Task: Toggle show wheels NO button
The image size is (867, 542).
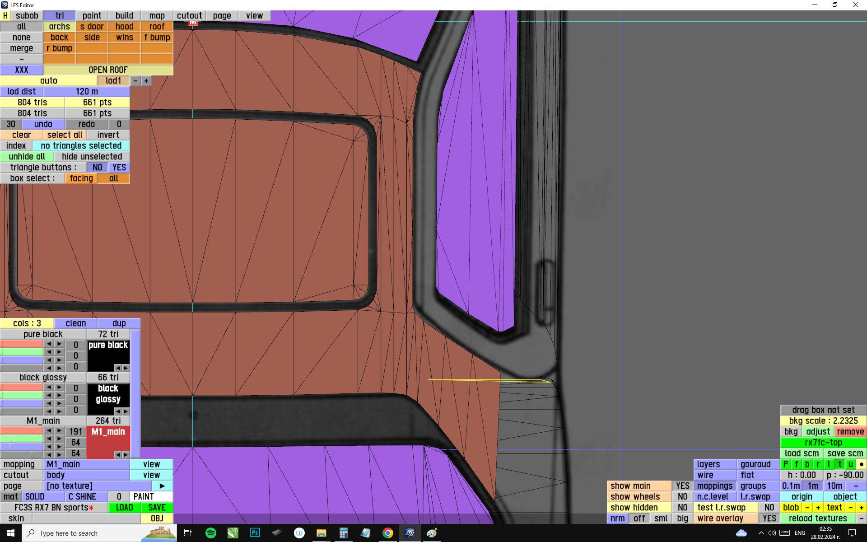Action: pos(682,497)
